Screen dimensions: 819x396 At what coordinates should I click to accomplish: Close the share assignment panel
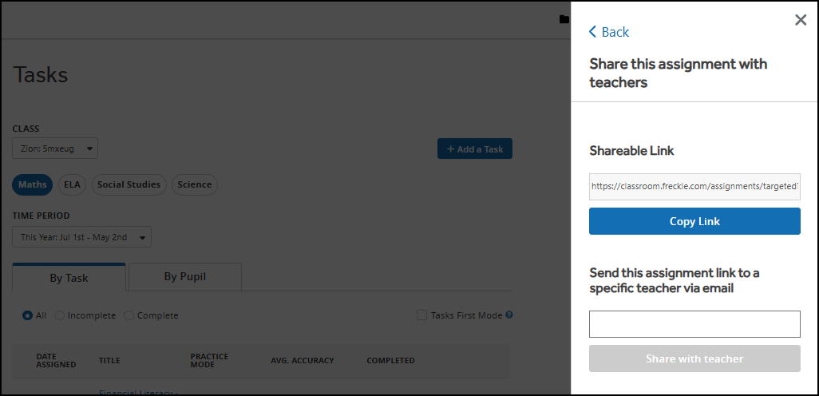[x=800, y=21]
